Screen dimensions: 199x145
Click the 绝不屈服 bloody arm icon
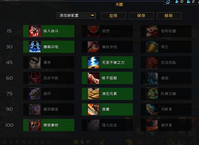pyautogui.click(x=93, y=78)
